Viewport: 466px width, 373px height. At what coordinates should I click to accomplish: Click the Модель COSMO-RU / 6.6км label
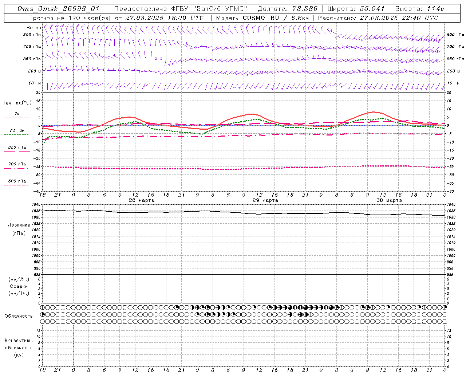coord(262,17)
